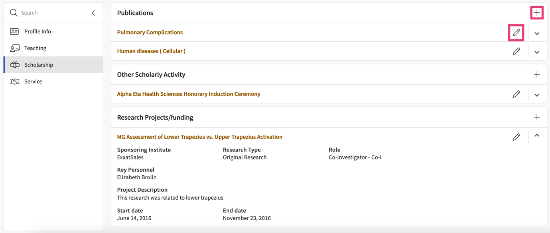Edit Alpha Eta Health Sciences ceremony entry
This screenshot has height=233, width=550.
click(516, 94)
